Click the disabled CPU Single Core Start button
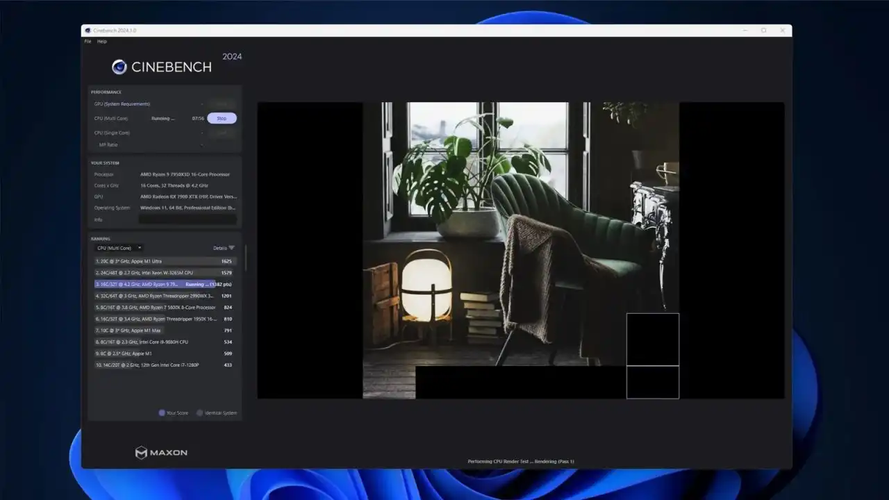 pyautogui.click(x=222, y=133)
